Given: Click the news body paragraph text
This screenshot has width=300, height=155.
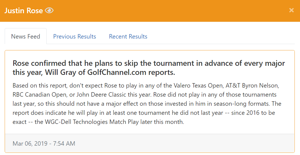Looking at the screenshot, I should (x=147, y=104).
